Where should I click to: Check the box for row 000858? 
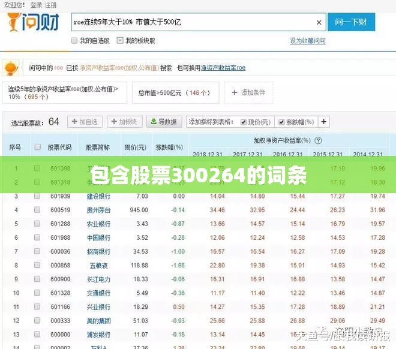click(37, 265)
